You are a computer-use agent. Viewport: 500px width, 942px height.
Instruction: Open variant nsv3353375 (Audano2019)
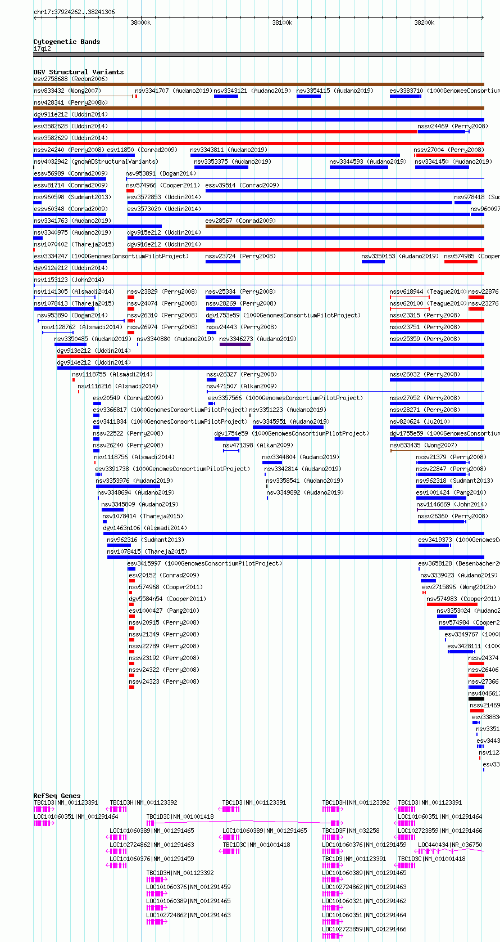point(233,162)
